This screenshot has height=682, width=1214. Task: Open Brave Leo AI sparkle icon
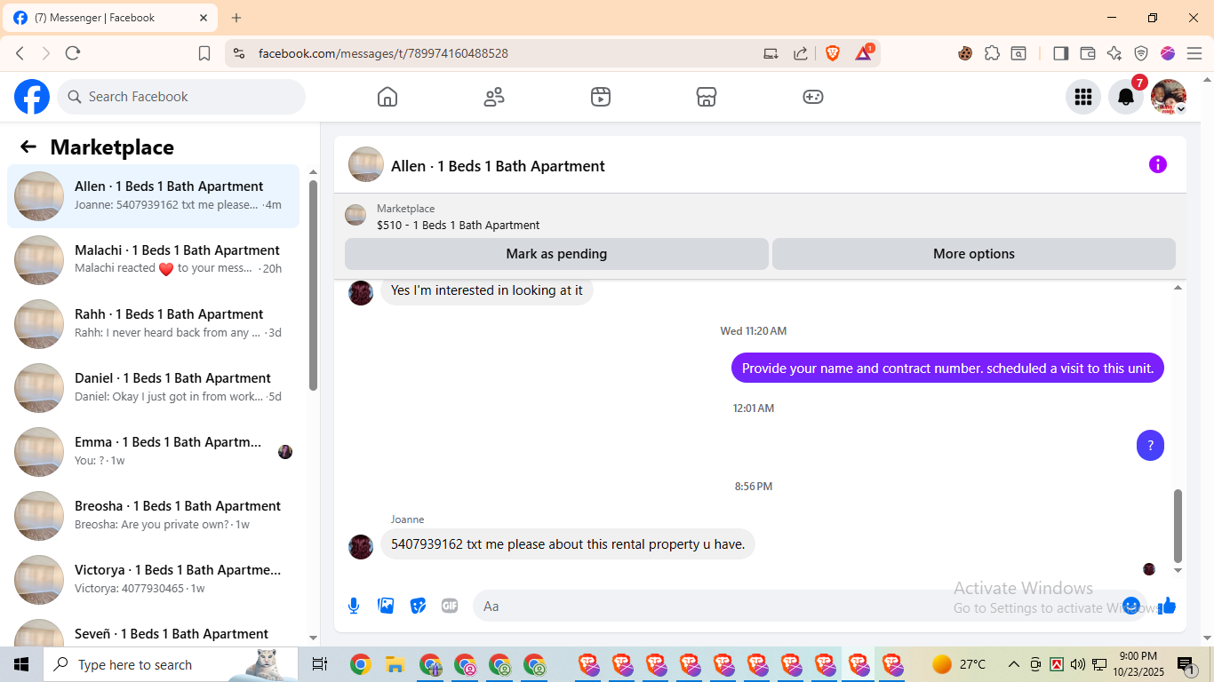tap(1114, 53)
